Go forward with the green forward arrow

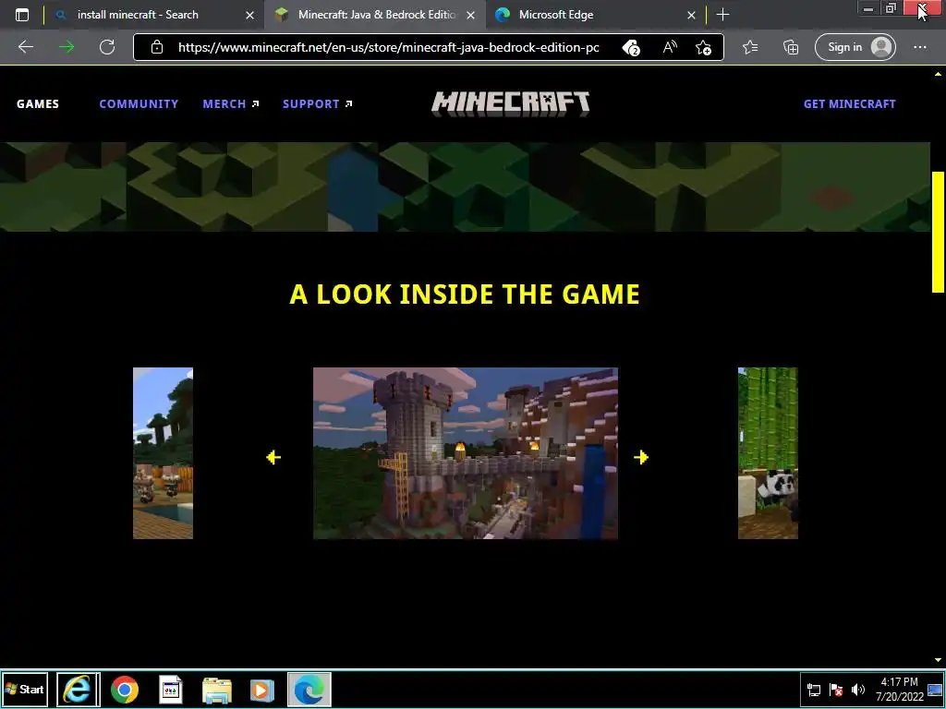(67, 47)
